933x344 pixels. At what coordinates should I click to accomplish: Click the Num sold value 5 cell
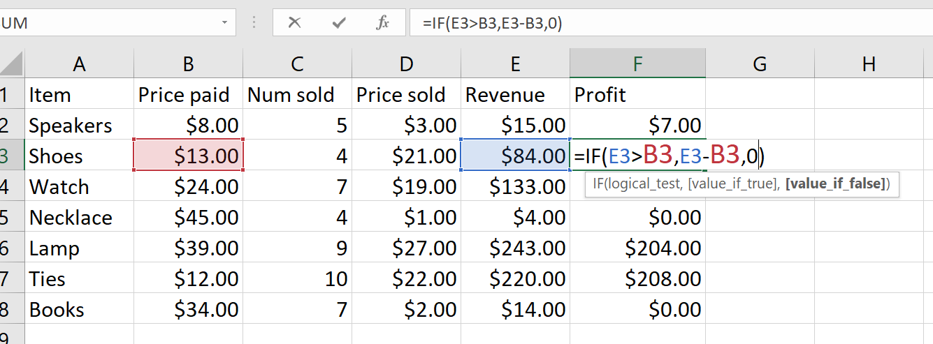297,125
